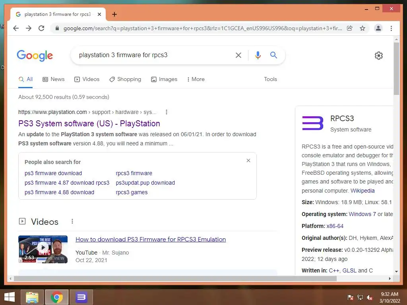407x305 pixels.
Task: Share this page from address bar
Action: 350,28
